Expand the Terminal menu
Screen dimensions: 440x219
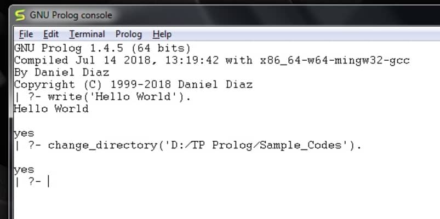point(87,34)
